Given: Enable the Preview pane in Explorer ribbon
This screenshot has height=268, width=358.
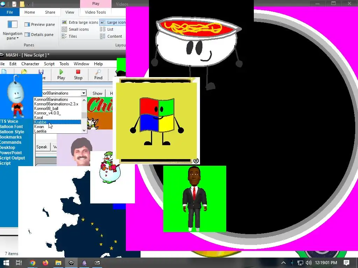Looking at the screenshot, I should click(x=40, y=24).
